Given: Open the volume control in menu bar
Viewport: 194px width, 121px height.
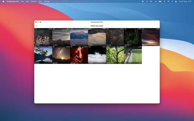Looking at the screenshot, I should pos(151,2).
